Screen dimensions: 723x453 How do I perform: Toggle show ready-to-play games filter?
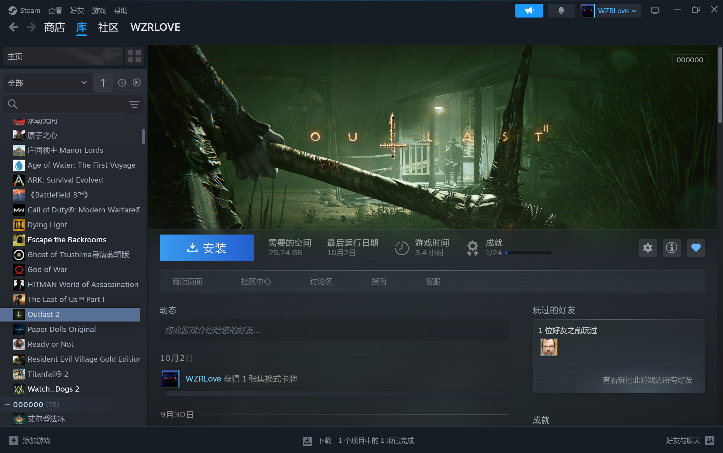pos(137,83)
